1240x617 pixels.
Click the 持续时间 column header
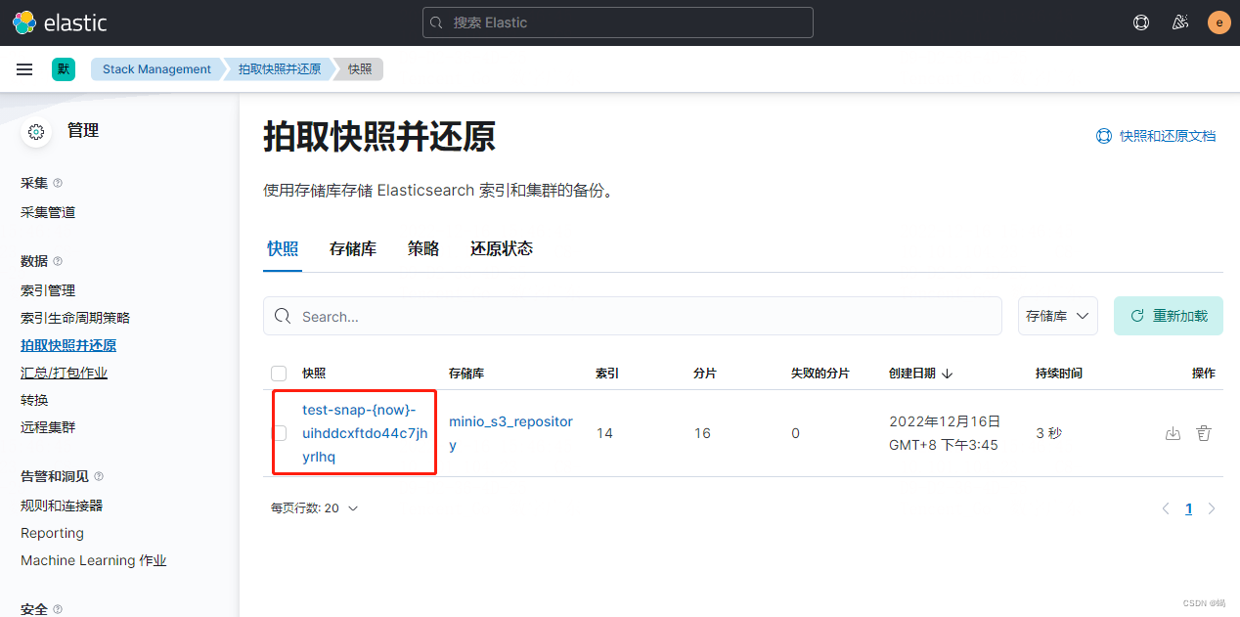[x=1059, y=374]
